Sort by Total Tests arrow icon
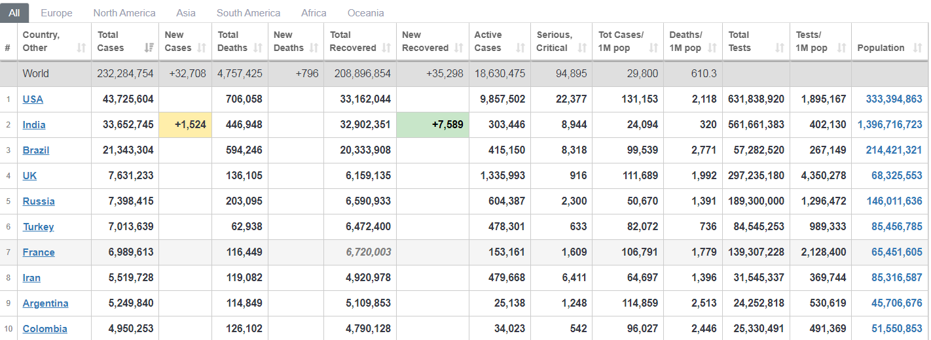 [x=779, y=48]
